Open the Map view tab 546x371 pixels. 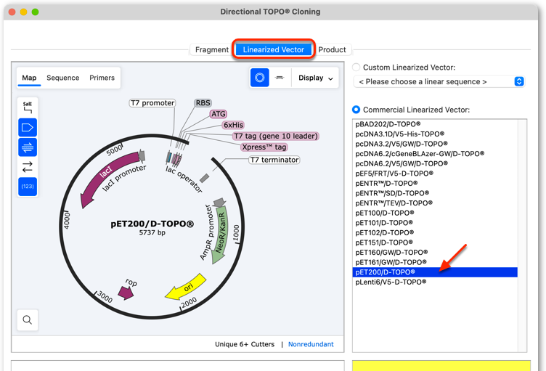[29, 78]
